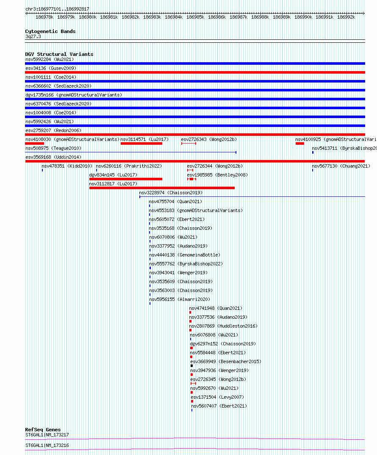The image size is (377, 455).
Task: Open the nsv1001111 (Coe2014) variant label
Action: click(51, 77)
